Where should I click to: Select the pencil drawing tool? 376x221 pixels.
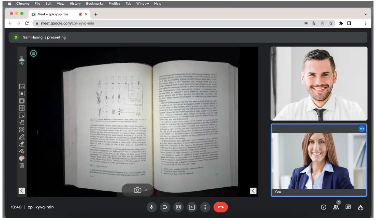(x=22, y=136)
